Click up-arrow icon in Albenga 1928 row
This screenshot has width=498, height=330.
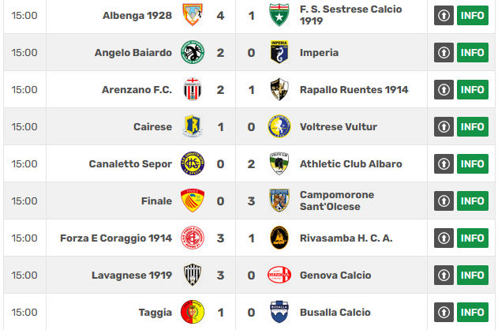pyautogui.click(x=444, y=15)
